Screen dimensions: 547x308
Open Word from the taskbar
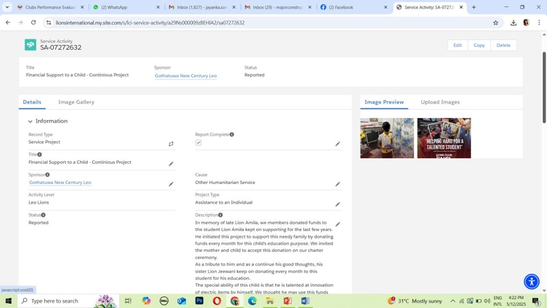[305, 301]
